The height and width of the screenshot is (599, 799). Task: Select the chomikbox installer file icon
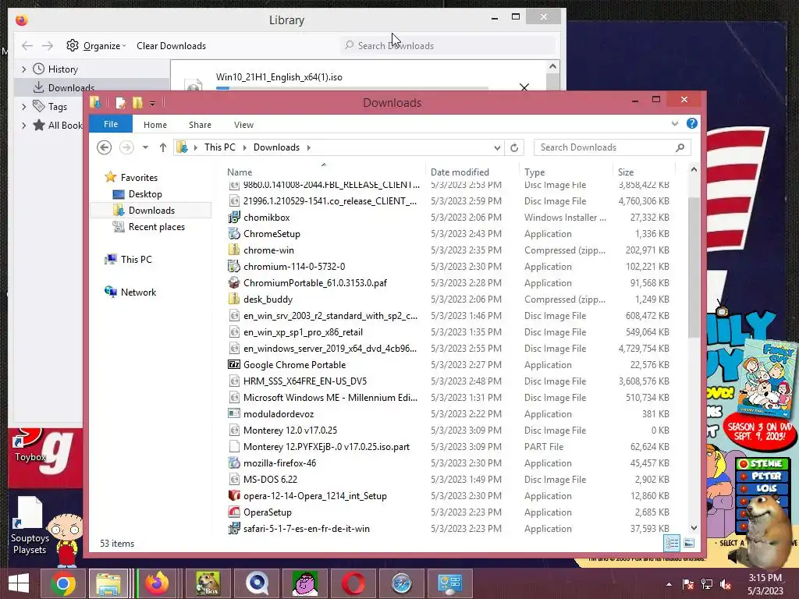(x=234, y=218)
